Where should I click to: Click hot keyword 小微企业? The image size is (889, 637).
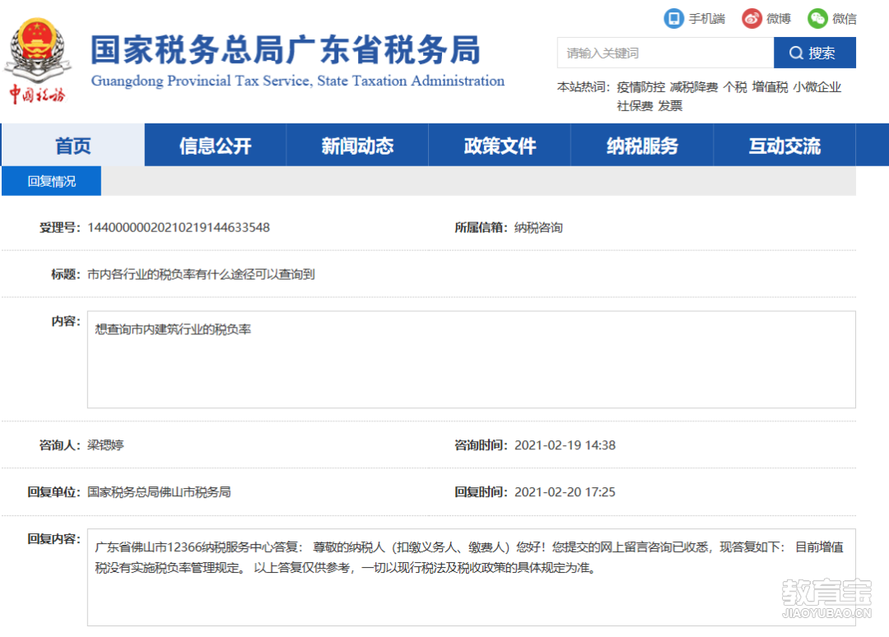point(817,87)
